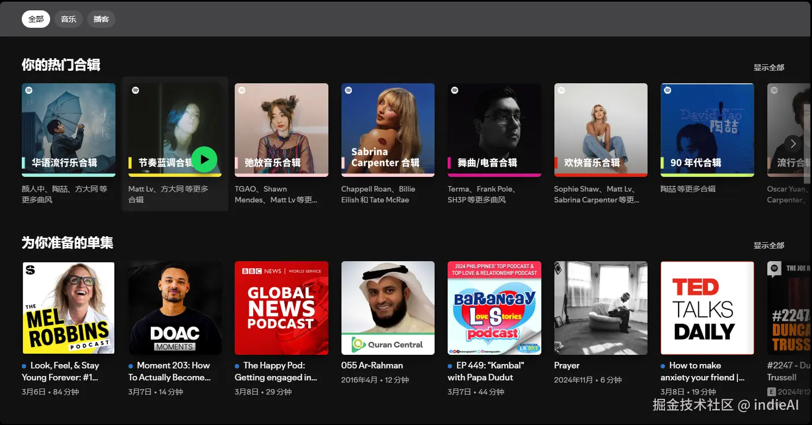Screen dimensions: 812x425
Task: Click the Spotify icon on the Sabrina Carpenter 合辑
Action: pyautogui.click(x=348, y=90)
